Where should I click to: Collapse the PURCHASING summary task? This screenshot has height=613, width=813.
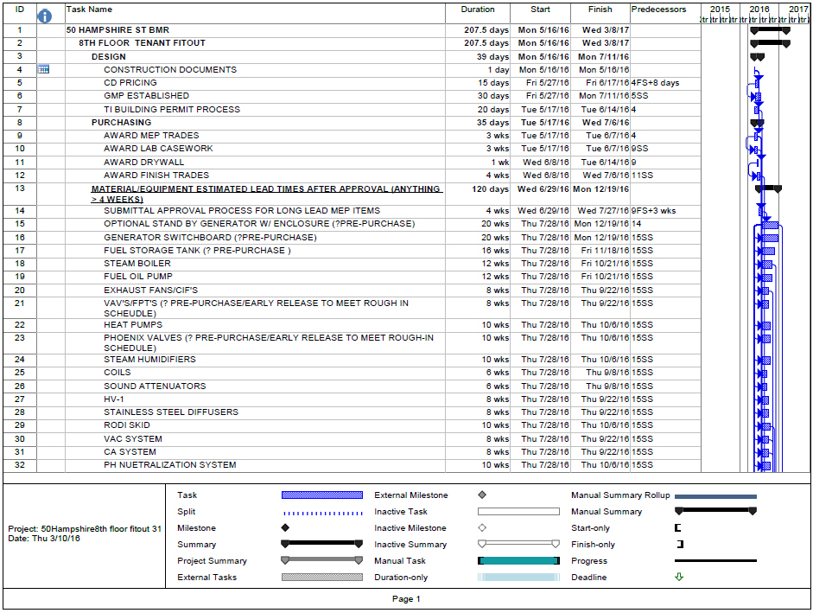[x=121, y=123]
